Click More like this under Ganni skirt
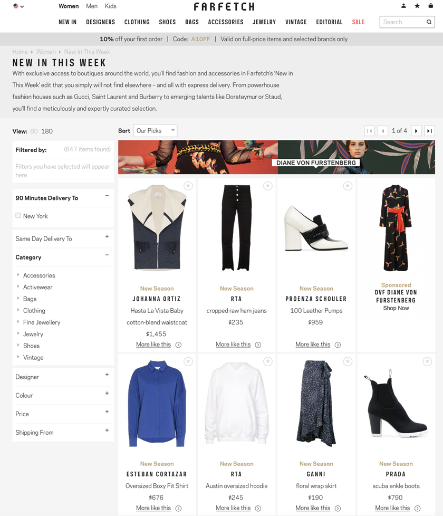The height and width of the screenshot is (516, 443). point(313,508)
